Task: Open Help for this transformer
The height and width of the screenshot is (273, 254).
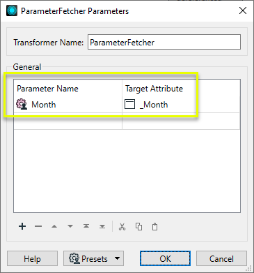Action: 32,258
